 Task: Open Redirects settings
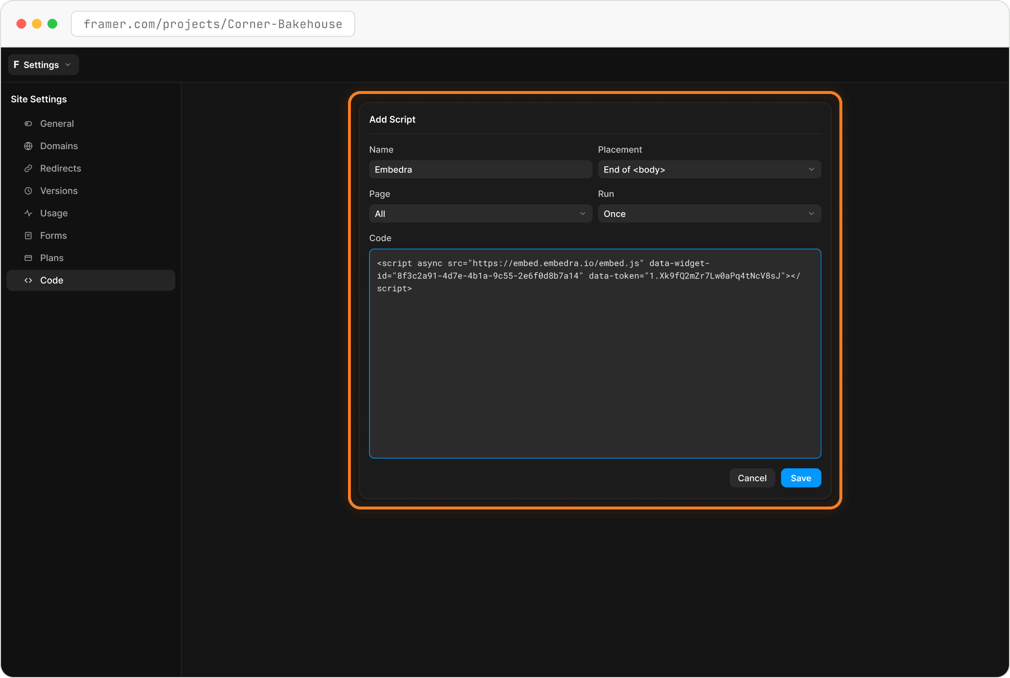(x=91, y=169)
